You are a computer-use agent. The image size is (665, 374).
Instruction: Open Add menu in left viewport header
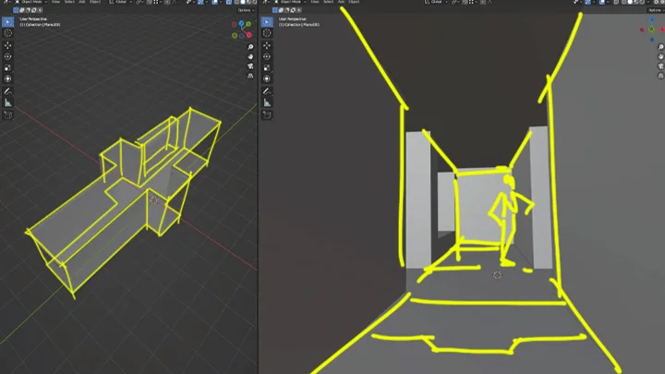click(x=82, y=2)
